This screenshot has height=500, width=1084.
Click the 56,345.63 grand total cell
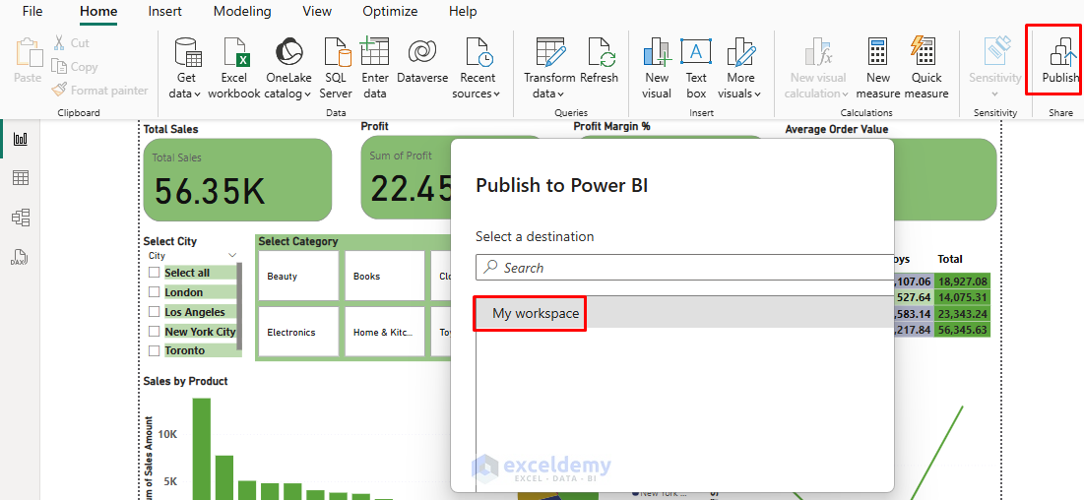[962, 330]
